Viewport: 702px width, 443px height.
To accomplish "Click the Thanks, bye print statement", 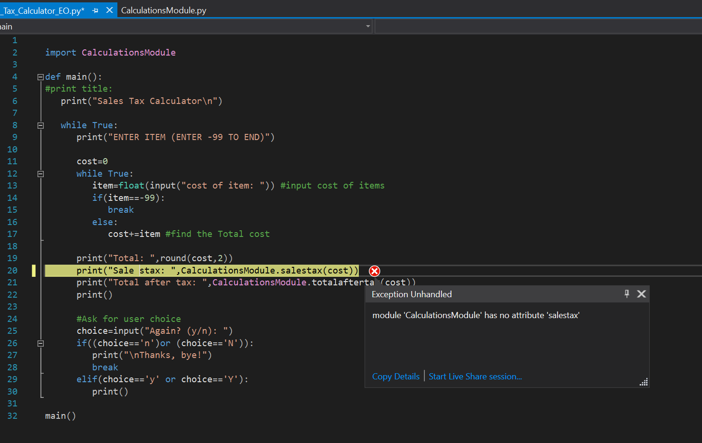I will click(x=152, y=355).
